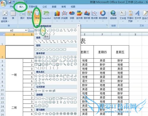Switch to the 视图 view tab
This screenshot has width=148, height=116.
click(x=73, y=7)
